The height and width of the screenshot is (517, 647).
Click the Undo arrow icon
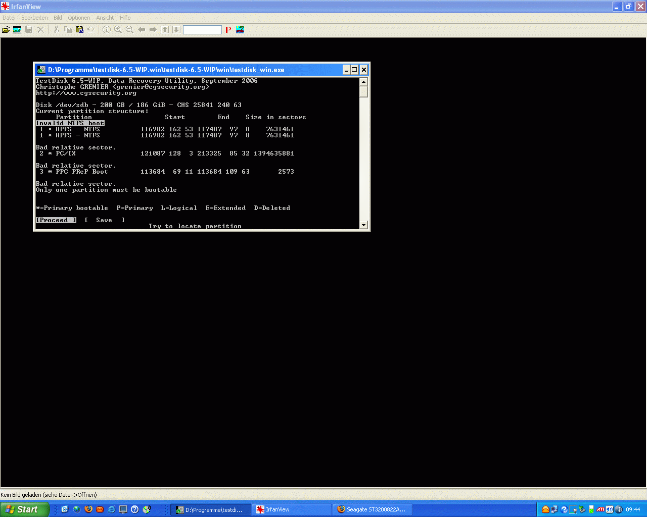click(91, 30)
